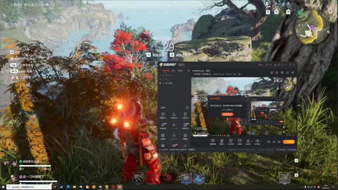
Task: Edit the stream category with the pencil icon
Action: [210, 74]
